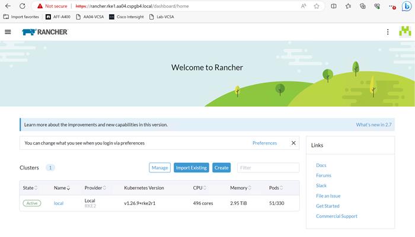Sort clusters by Memory column
Image resolution: width=415 pixels, height=237 pixels.
click(x=241, y=188)
